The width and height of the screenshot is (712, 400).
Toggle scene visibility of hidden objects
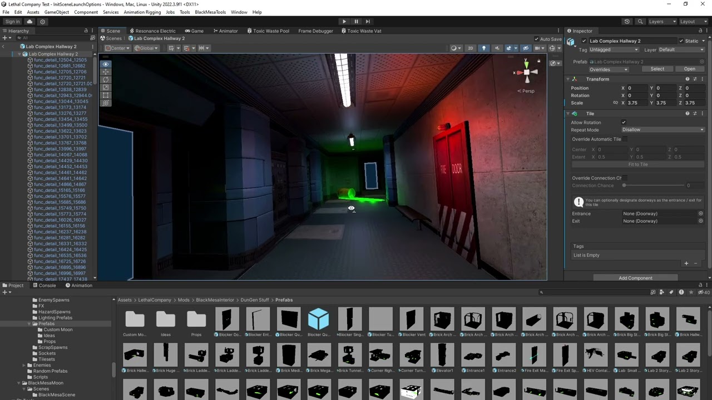pyautogui.click(x=526, y=48)
